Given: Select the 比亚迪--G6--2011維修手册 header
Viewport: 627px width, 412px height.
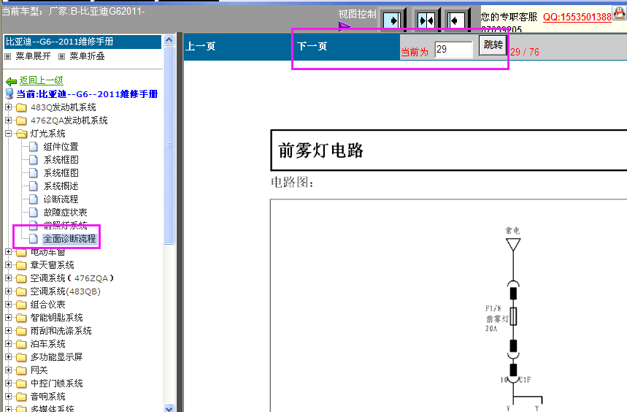Looking at the screenshot, I should click(82, 42).
